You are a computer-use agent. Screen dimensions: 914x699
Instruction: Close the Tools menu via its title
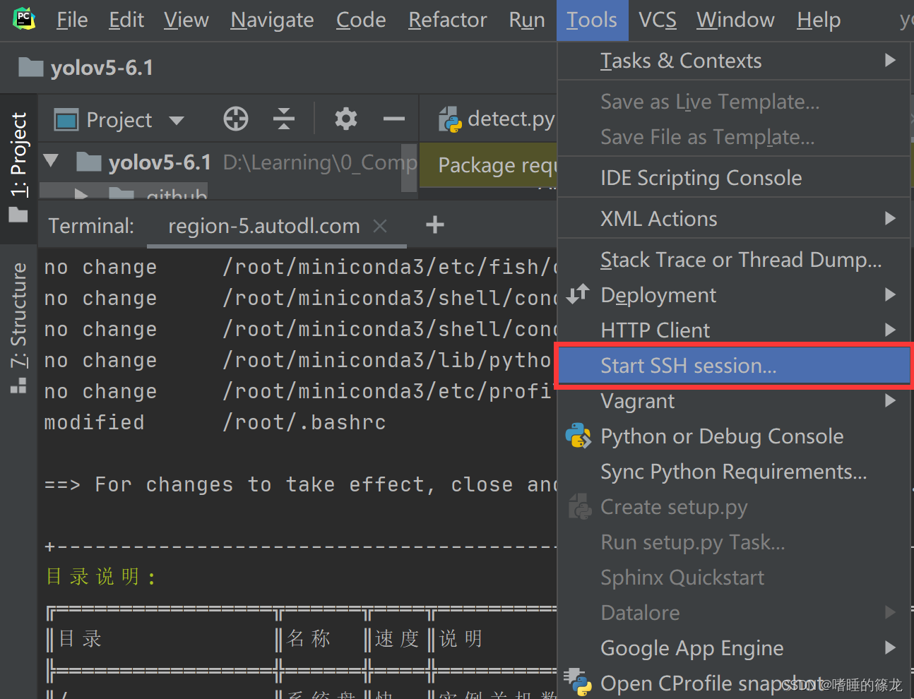coord(592,20)
